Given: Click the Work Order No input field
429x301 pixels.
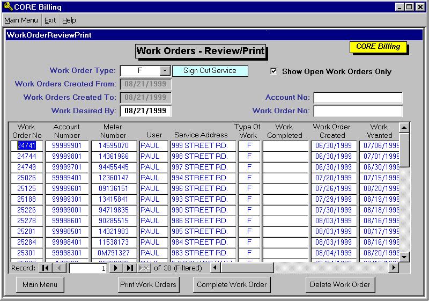Looking at the screenshot, I should click(x=358, y=111).
